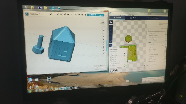Open the Edit menu in Cura
The image size is (186, 104).
pos(113,15)
